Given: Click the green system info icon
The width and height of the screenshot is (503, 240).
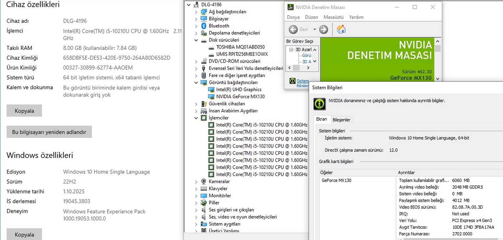Looking at the screenshot, I should click(319, 104).
